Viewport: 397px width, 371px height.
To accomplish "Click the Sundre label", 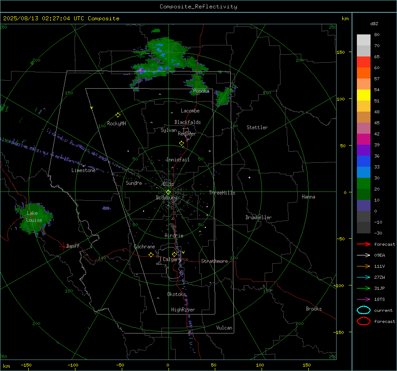I will [134, 183].
